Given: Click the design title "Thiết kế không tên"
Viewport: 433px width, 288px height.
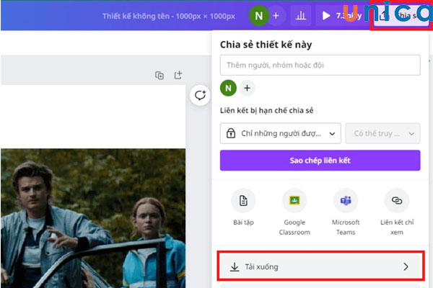Looking at the screenshot, I should (136, 17).
